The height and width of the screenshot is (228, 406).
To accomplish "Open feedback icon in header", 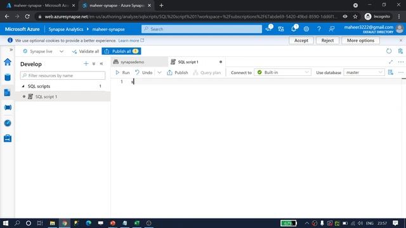I will coord(332,29).
